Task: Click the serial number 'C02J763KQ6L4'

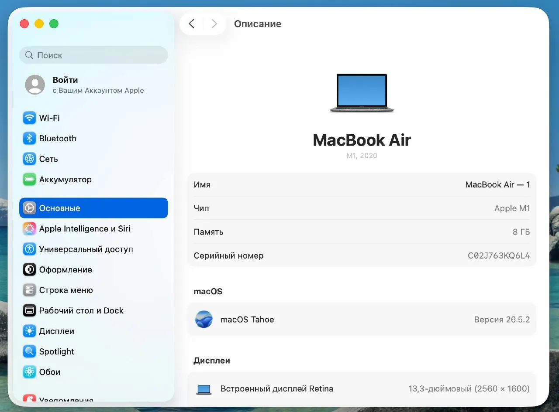Action: coord(499,255)
